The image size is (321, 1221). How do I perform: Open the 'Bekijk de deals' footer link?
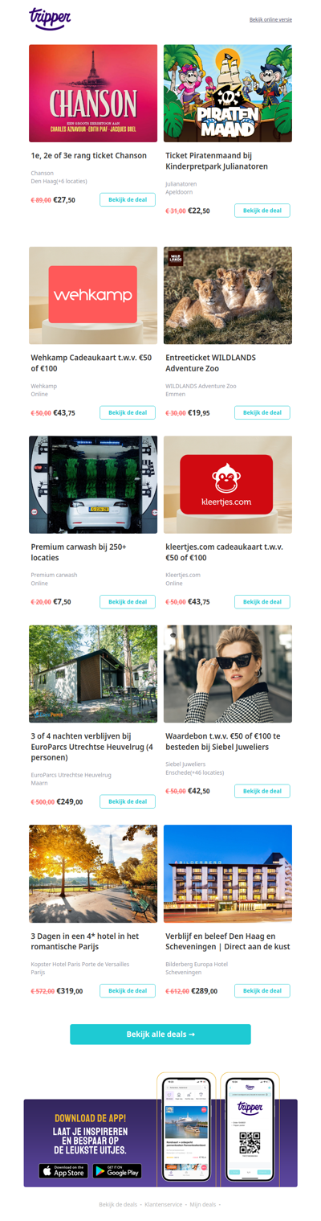coord(118,1204)
